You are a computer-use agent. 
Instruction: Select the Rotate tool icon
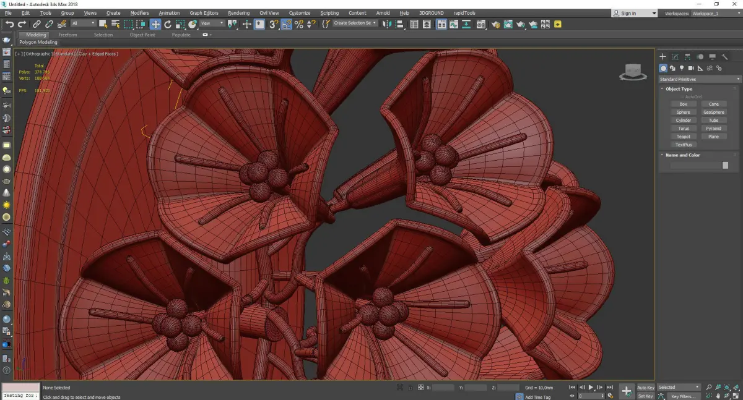(x=167, y=24)
